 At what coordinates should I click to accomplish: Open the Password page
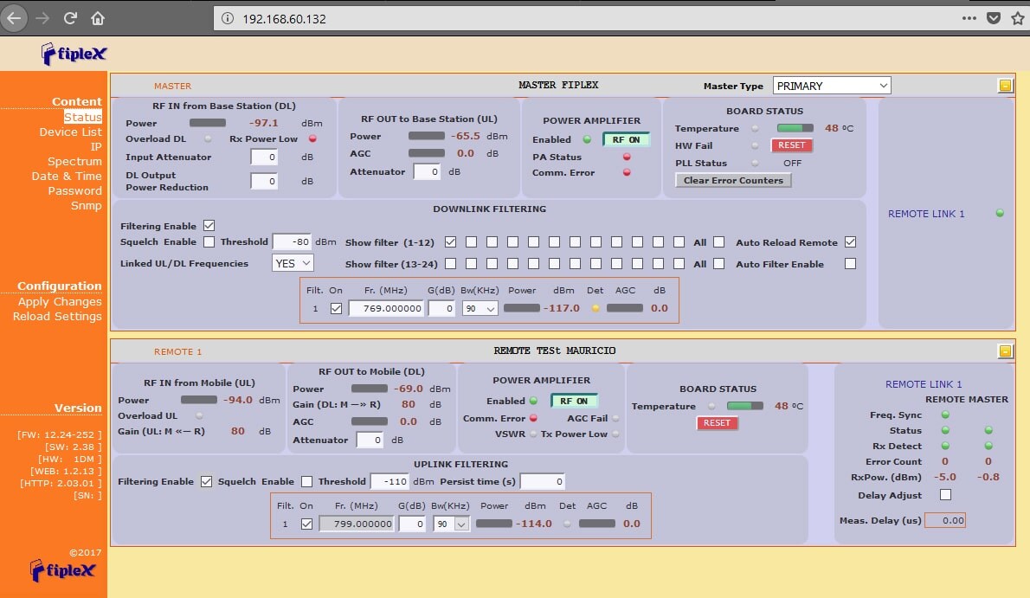[75, 190]
